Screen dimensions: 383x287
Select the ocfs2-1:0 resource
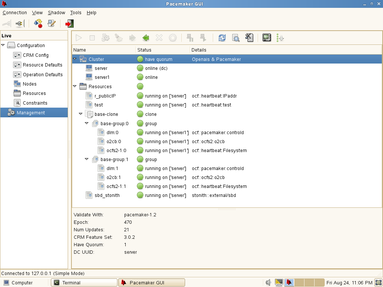(x=227, y=151)
